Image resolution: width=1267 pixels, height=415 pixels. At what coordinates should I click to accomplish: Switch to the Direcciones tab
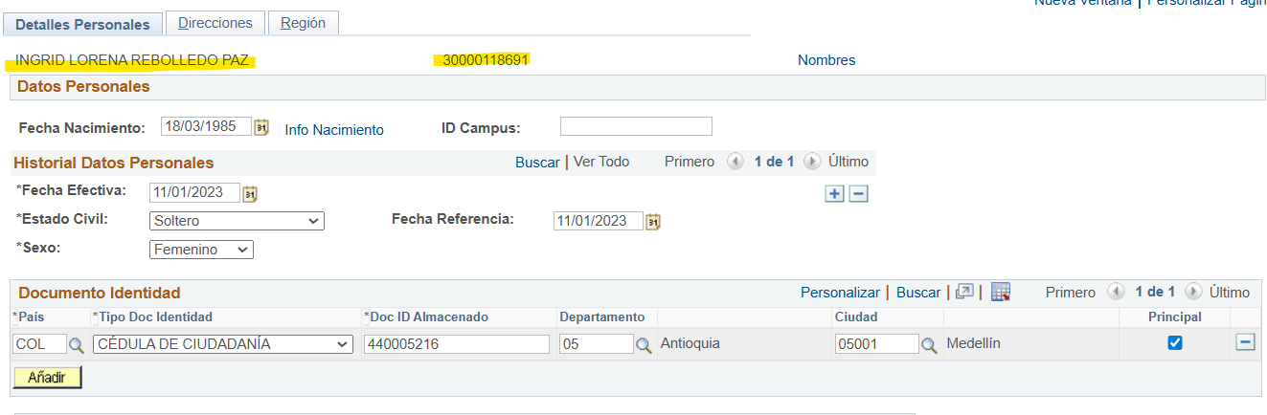215,23
